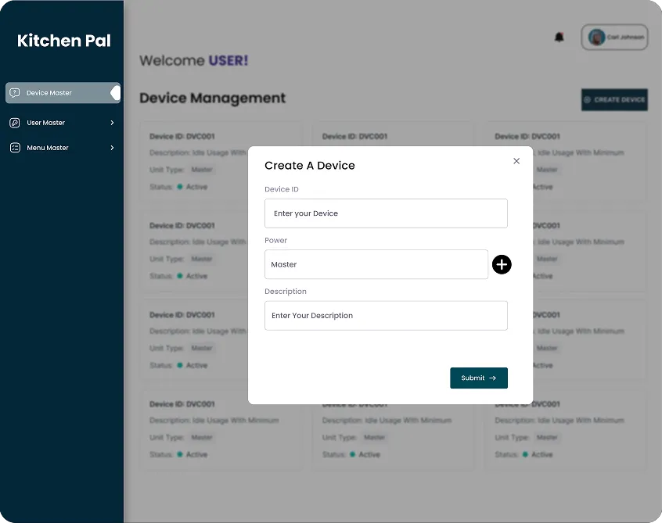
Task: Focus the Description input field
Action: pos(386,316)
